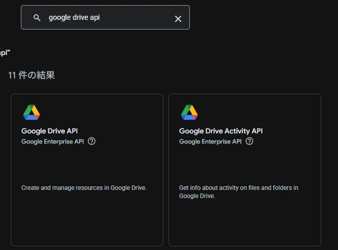Click the '11 件の結果' results count

(x=32, y=75)
